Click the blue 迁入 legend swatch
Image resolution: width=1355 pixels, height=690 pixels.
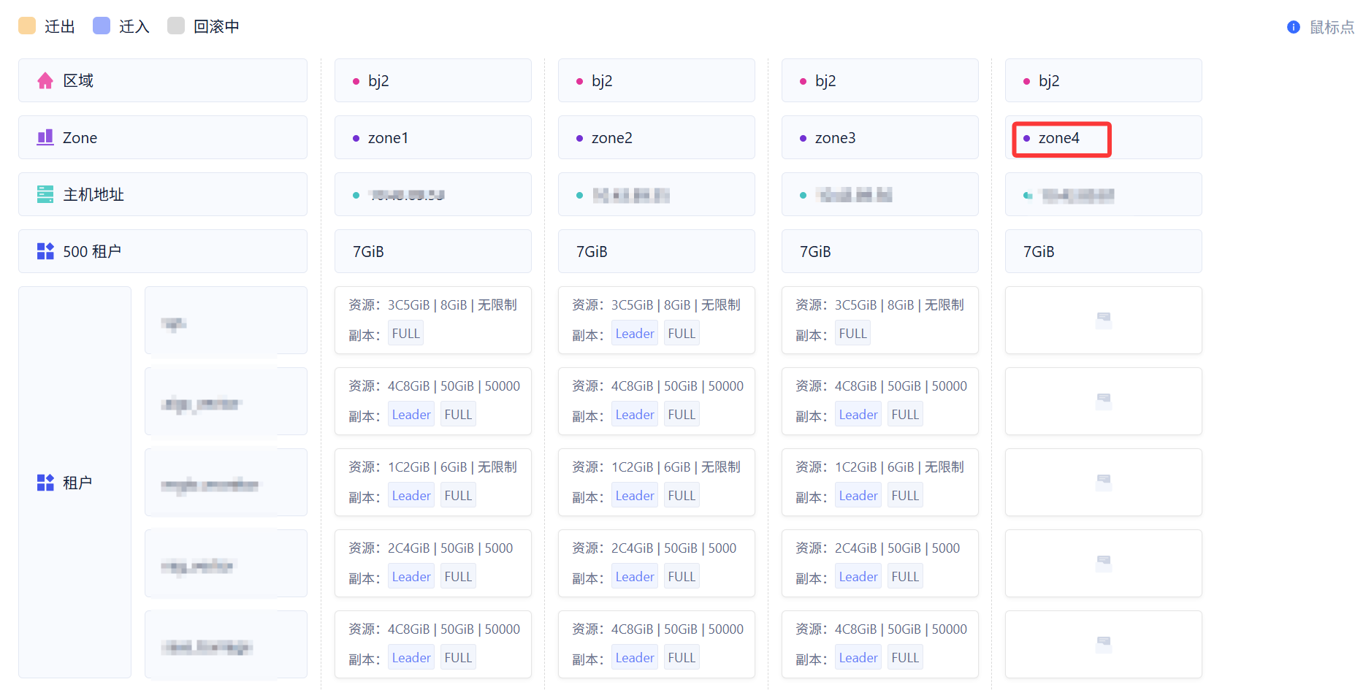[x=102, y=26]
